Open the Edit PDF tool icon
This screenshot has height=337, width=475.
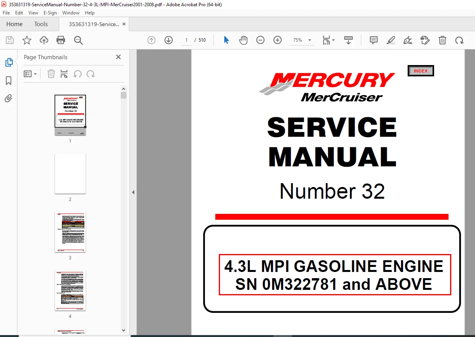click(x=425, y=40)
